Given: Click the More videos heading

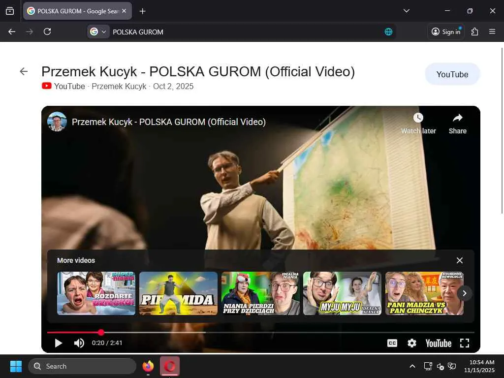Looking at the screenshot, I should 76,260.
